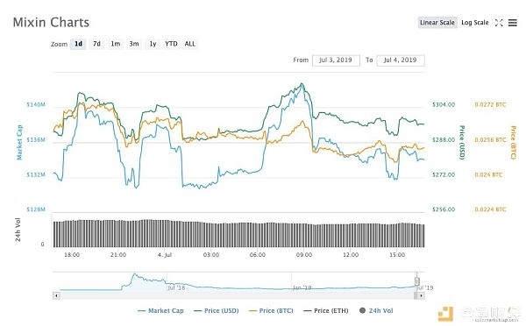This screenshot has height=326, width=526.
Task: Click the navigator right scroll arrow
Action: [x=421, y=295]
